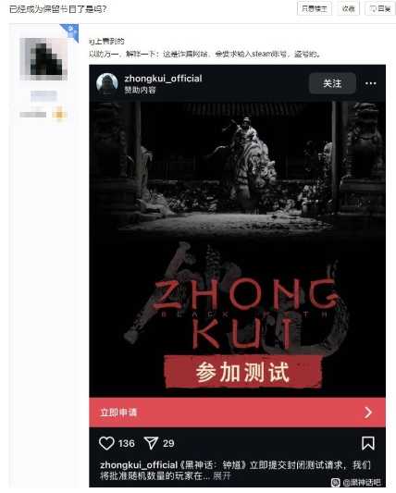This screenshot has height=493, width=396.
Task: Toggle 收藏 to favorite this thread
Action: [348, 9]
